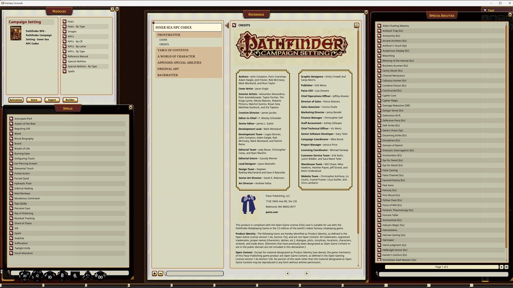Image resolution: width=513 pixels, height=288 pixels.
Task: Expand the APPENDIX: SPECIAL ABILITIES section
Action: click(x=179, y=62)
